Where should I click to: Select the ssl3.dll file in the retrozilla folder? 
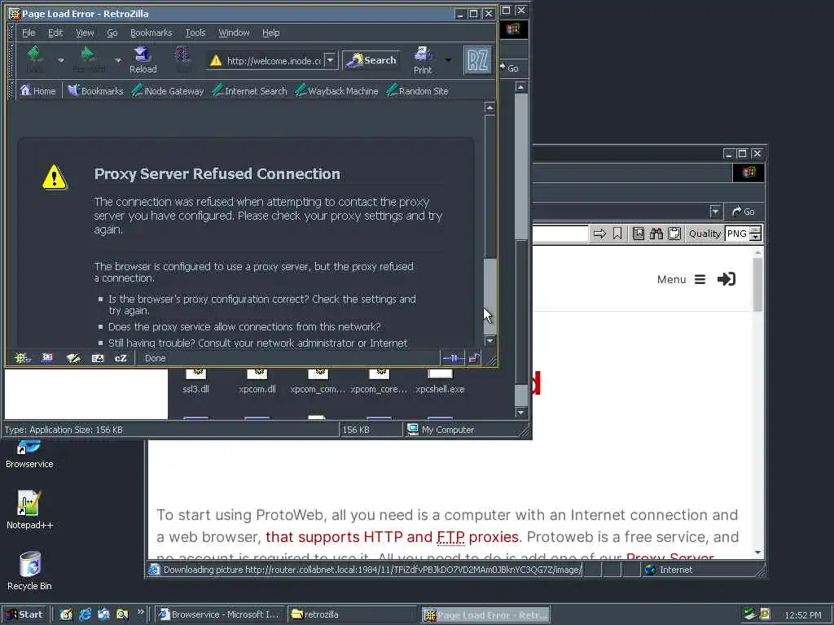[195, 382]
